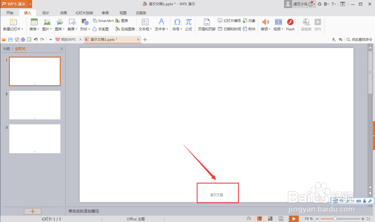Click the open folder icon
Screen dimensions: 375x222
pos(4,39)
